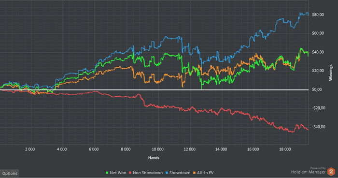The height and width of the screenshot is (178, 338).
Task: Toggle the Net Won legend label
Action: [118, 173]
